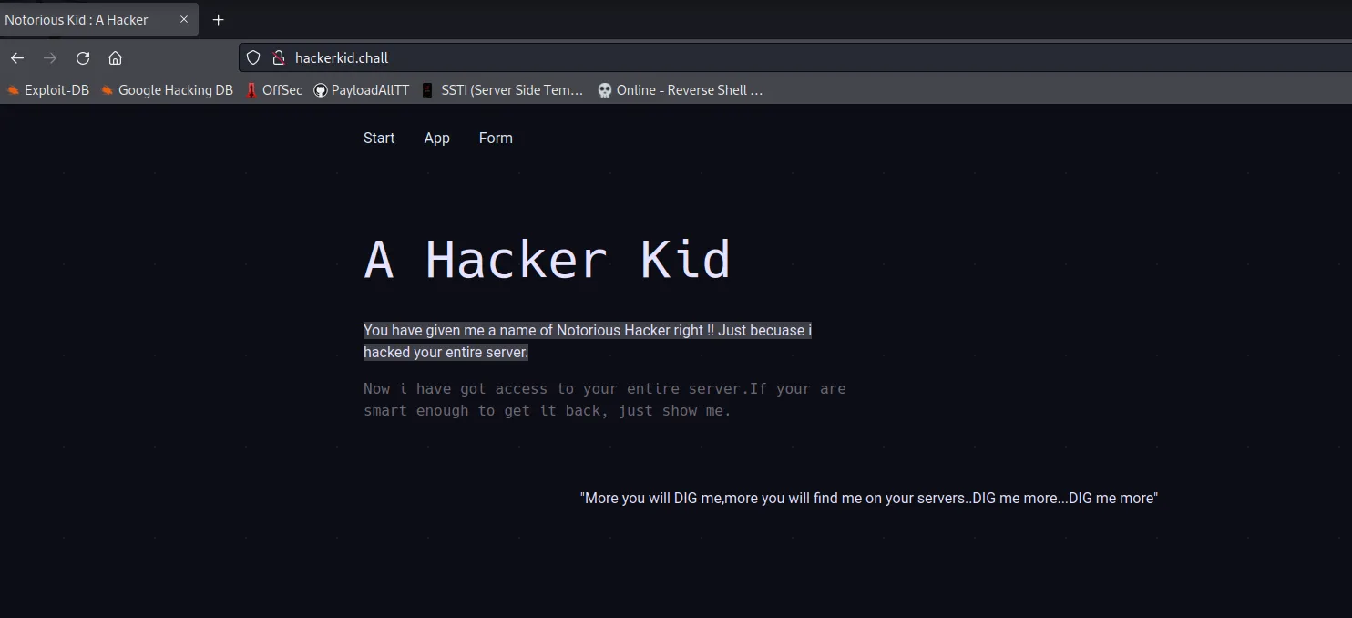
Task: Go to the Start page link
Action: pyautogui.click(x=379, y=139)
